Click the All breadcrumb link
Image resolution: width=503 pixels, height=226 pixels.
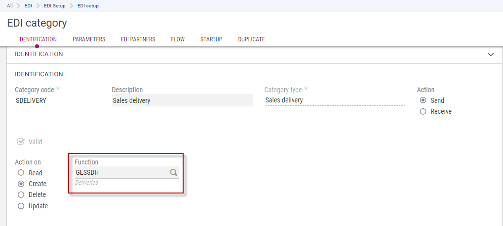pyautogui.click(x=10, y=5)
